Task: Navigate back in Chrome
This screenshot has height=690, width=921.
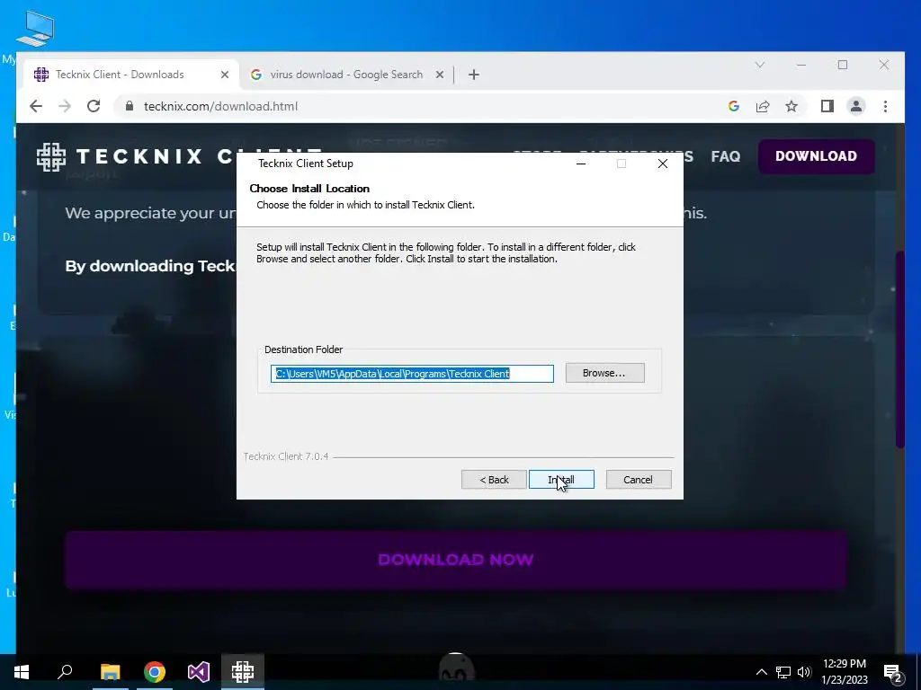Action: point(36,106)
